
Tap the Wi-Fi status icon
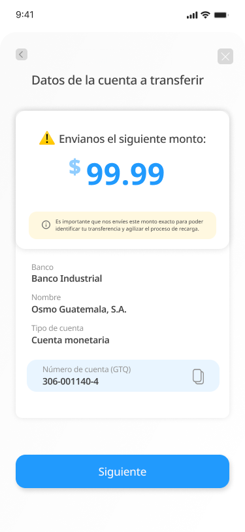(x=205, y=14)
